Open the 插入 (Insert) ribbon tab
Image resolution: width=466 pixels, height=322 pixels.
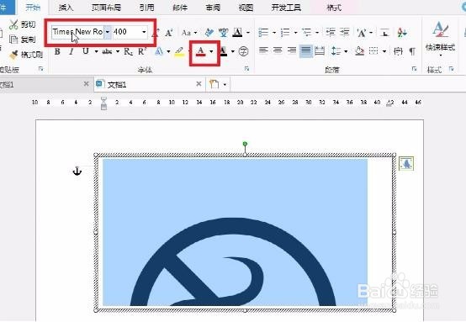tap(66, 8)
